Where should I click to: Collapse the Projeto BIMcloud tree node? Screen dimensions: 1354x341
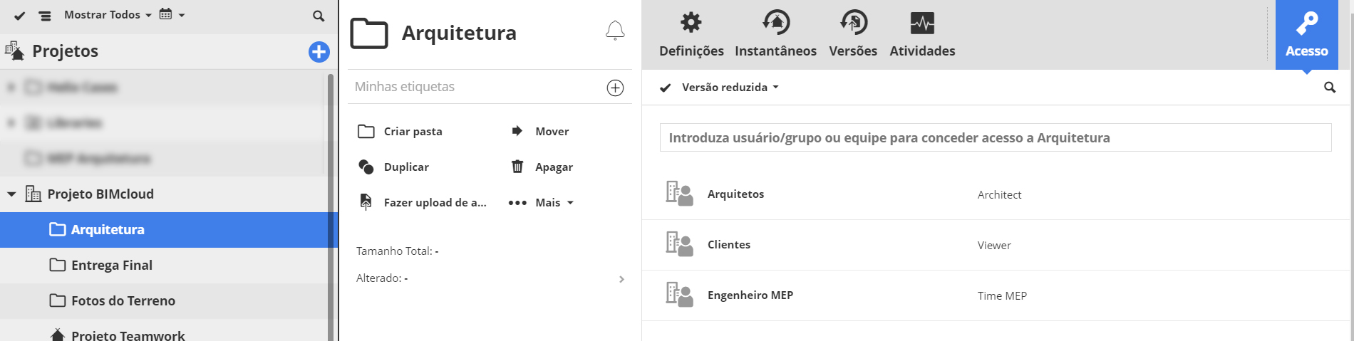pyautogui.click(x=11, y=194)
